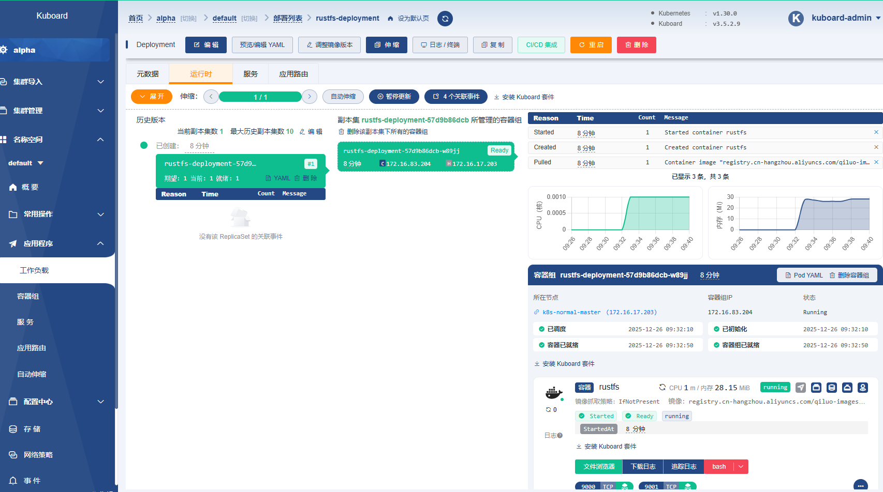Click the database cylinder icon on rustfs container
Screen dimensions: 883x492
[x=832, y=387]
